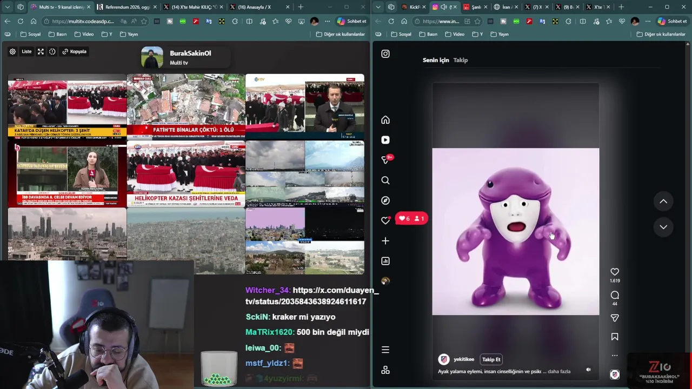Open Basın bookmarks folder in left window
Image resolution: width=692 pixels, height=389 pixels.
tap(58, 34)
